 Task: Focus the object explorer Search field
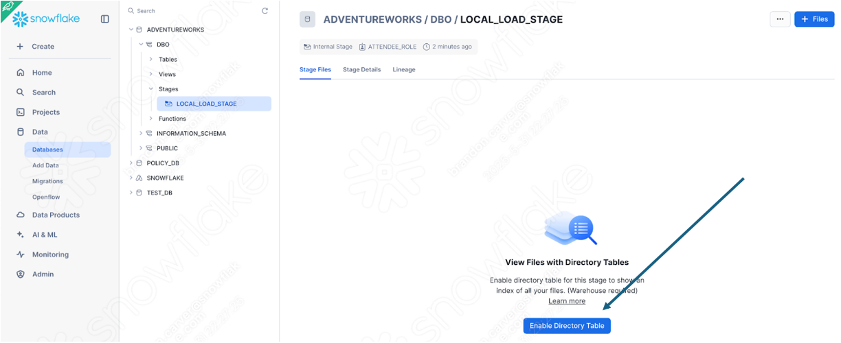189,11
